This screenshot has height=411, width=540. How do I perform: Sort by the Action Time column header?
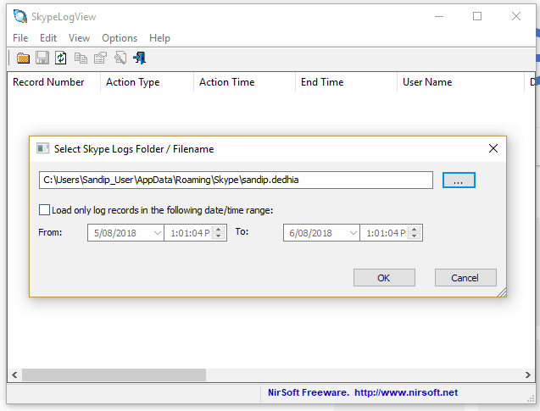(244, 82)
